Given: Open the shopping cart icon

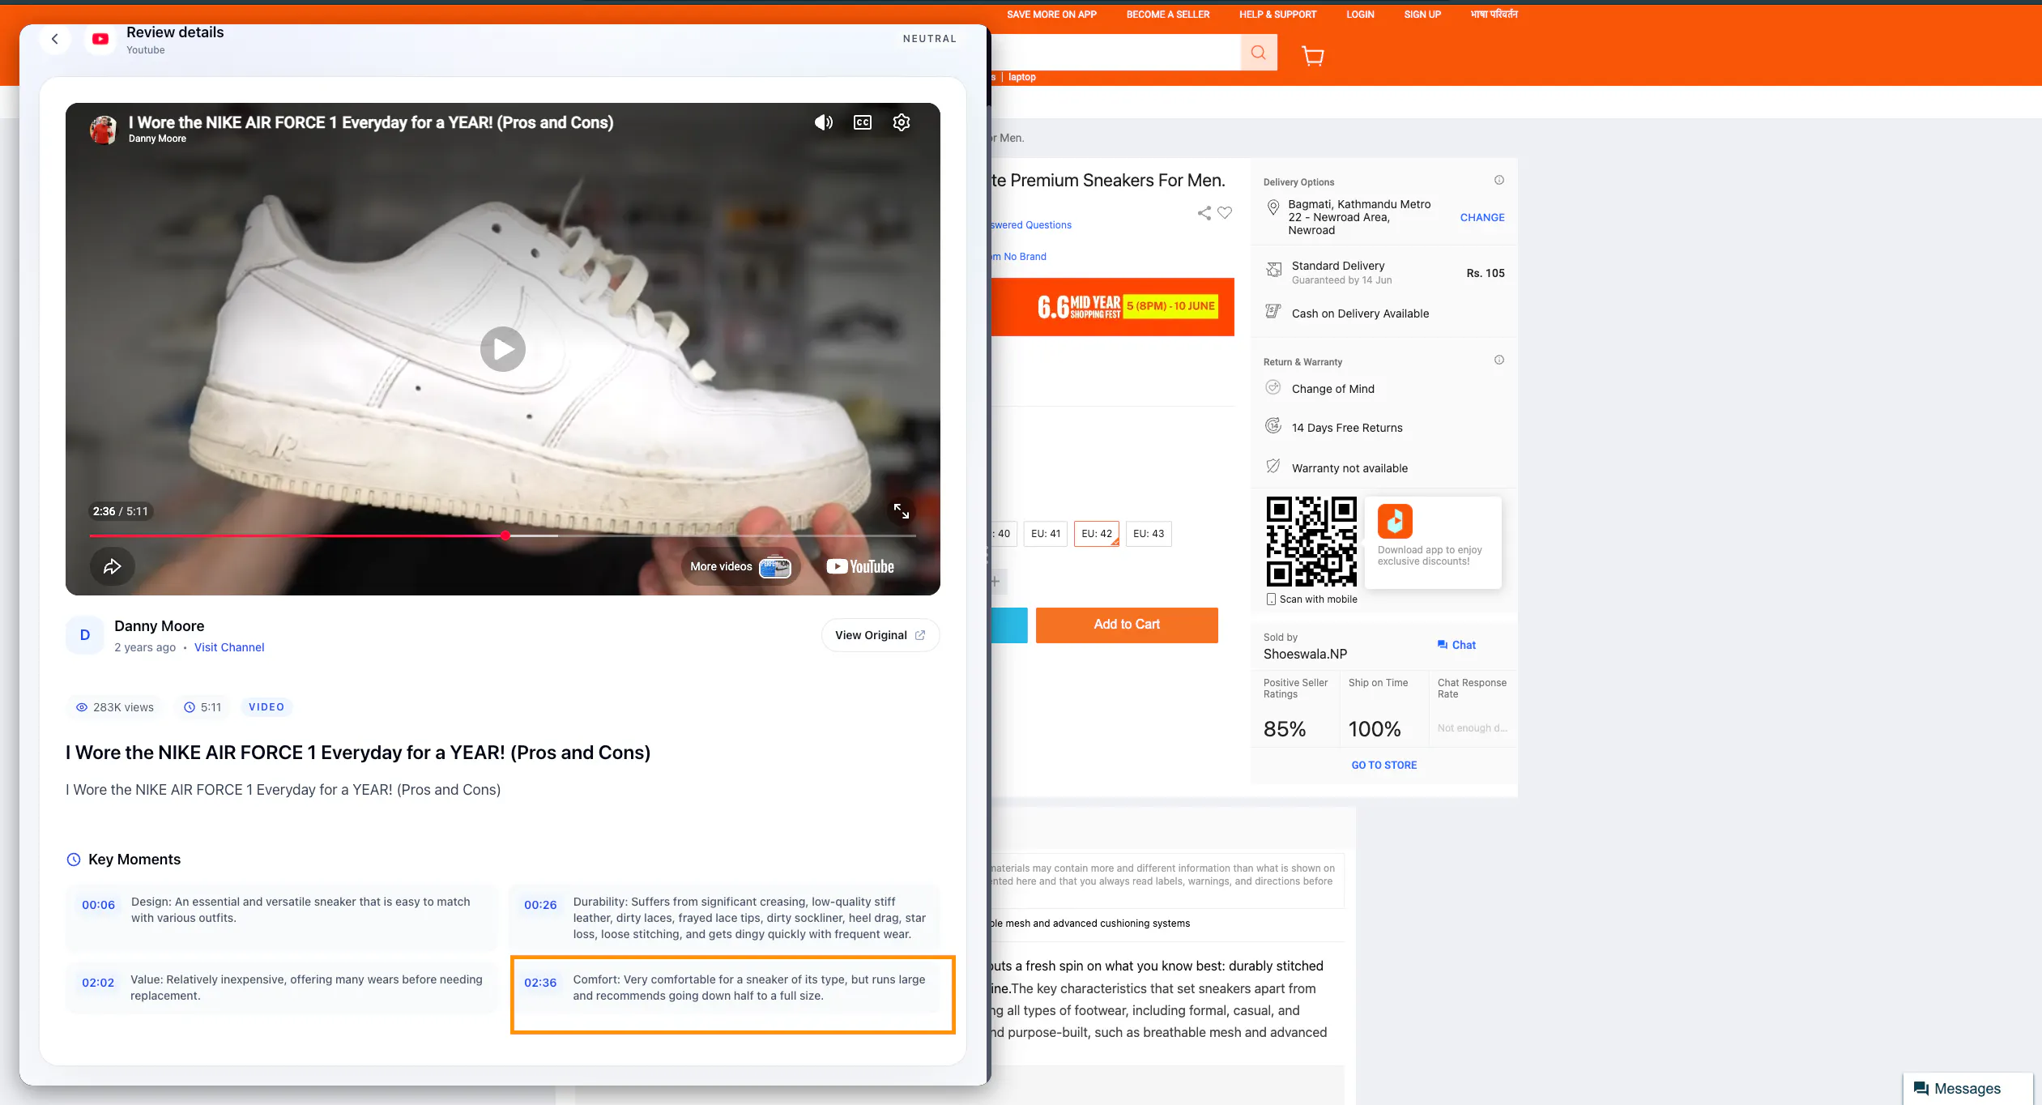Looking at the screenshot, I should tap(1313, 55).
